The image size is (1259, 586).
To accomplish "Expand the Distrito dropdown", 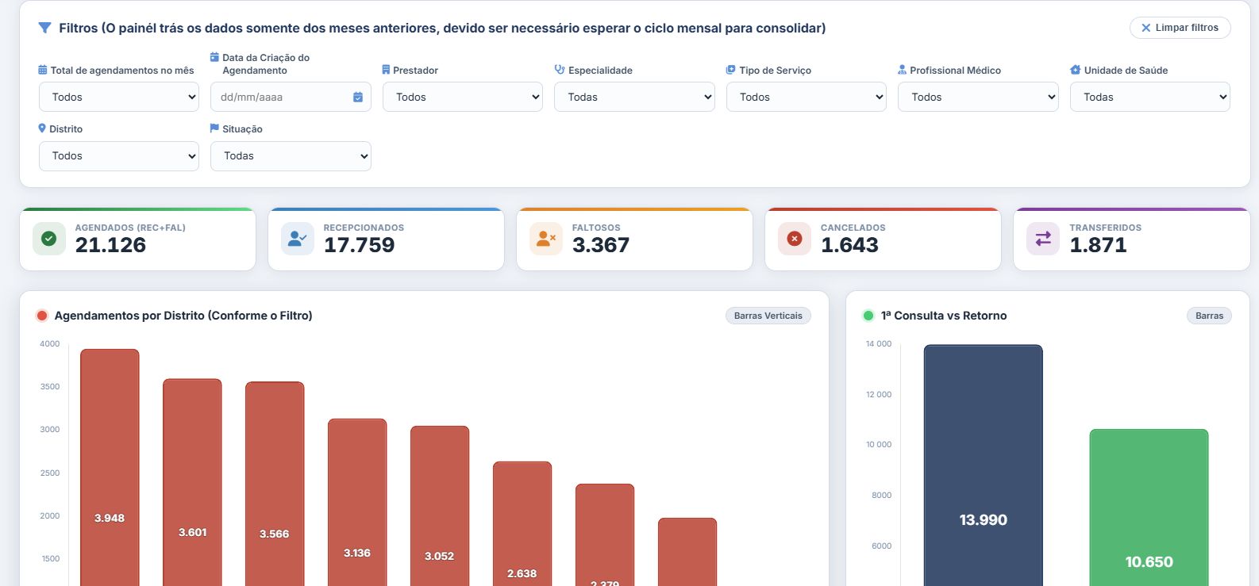I will coord(119,156).
